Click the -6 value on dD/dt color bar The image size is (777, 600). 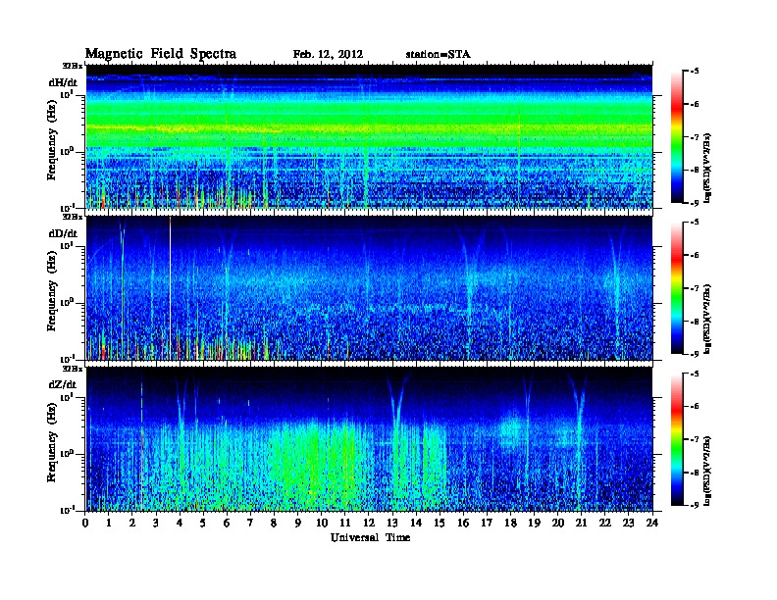pyautogui.click(x=695, y=255)
